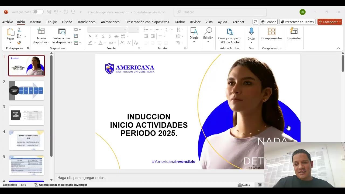
Task: Click the Normal view icon in status bar
Action: point(260,185)
